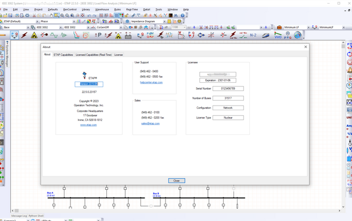Toggle the grid display toolbar button
The width and height of the screenshot is (352, 221).
pos(116,15)
